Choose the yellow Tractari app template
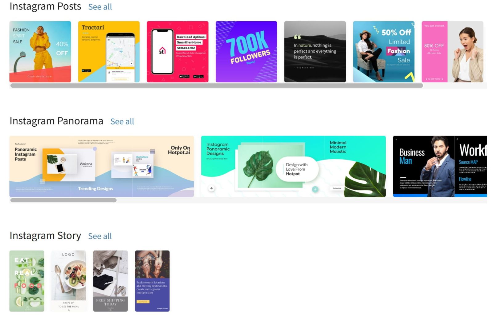 coord(109,52)
